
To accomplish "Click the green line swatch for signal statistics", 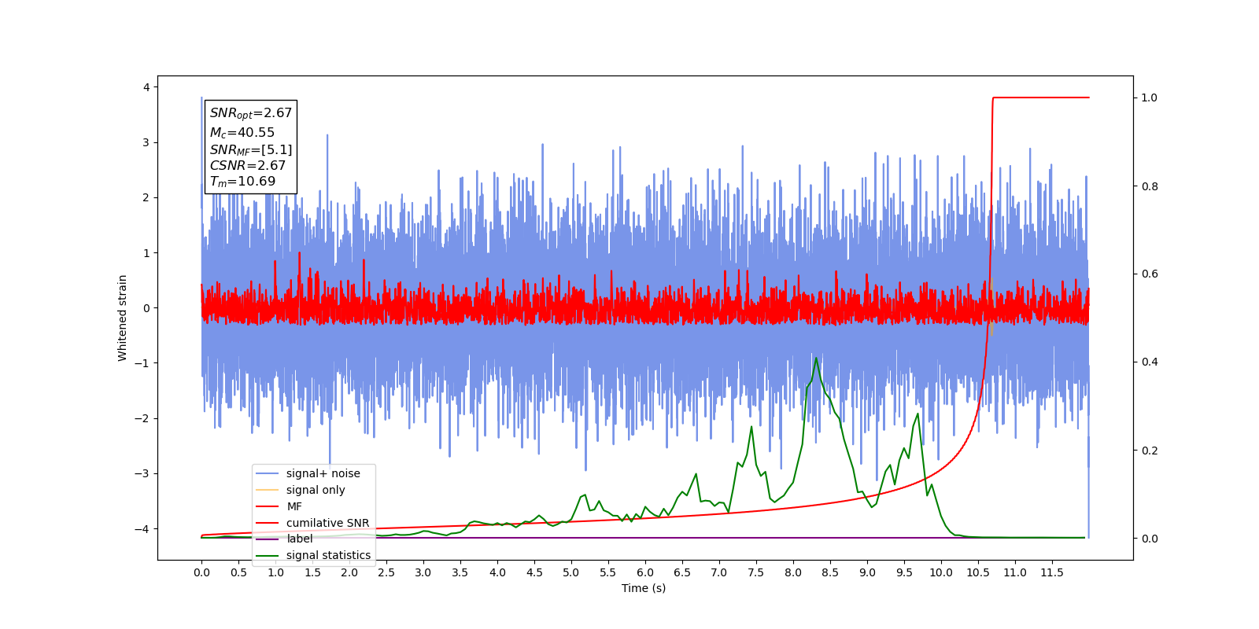I will [x=268, y=555].
